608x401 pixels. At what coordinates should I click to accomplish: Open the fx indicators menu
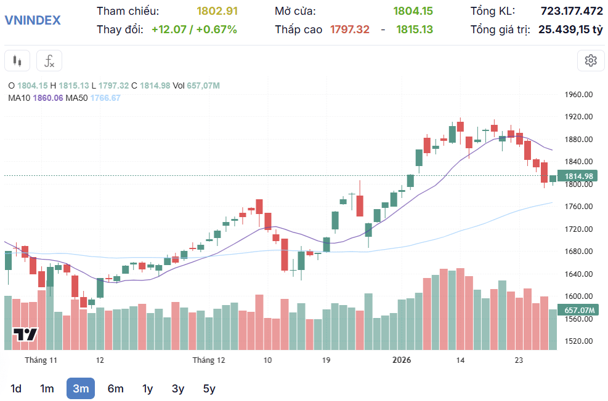[x=49, y=61]
